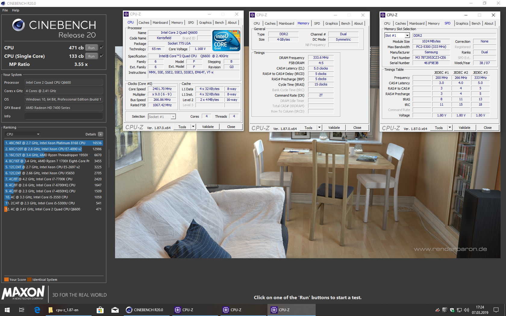The width and height of the screenshot is (506, 316).
Task: Expand Tools arrow in CPU-Z SPD window
Action: (450, 128)
